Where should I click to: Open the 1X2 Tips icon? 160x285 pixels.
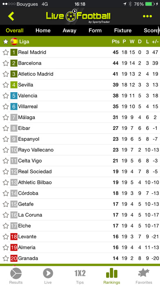coord(80,273)
